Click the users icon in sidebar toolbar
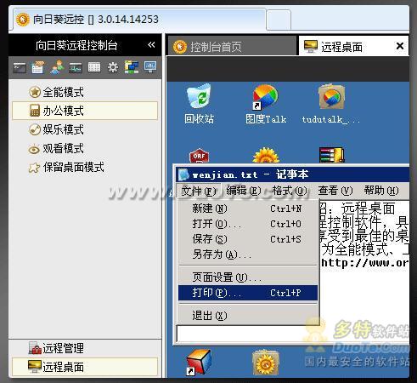This screenshot has width=417, height=383. [57, 67]
